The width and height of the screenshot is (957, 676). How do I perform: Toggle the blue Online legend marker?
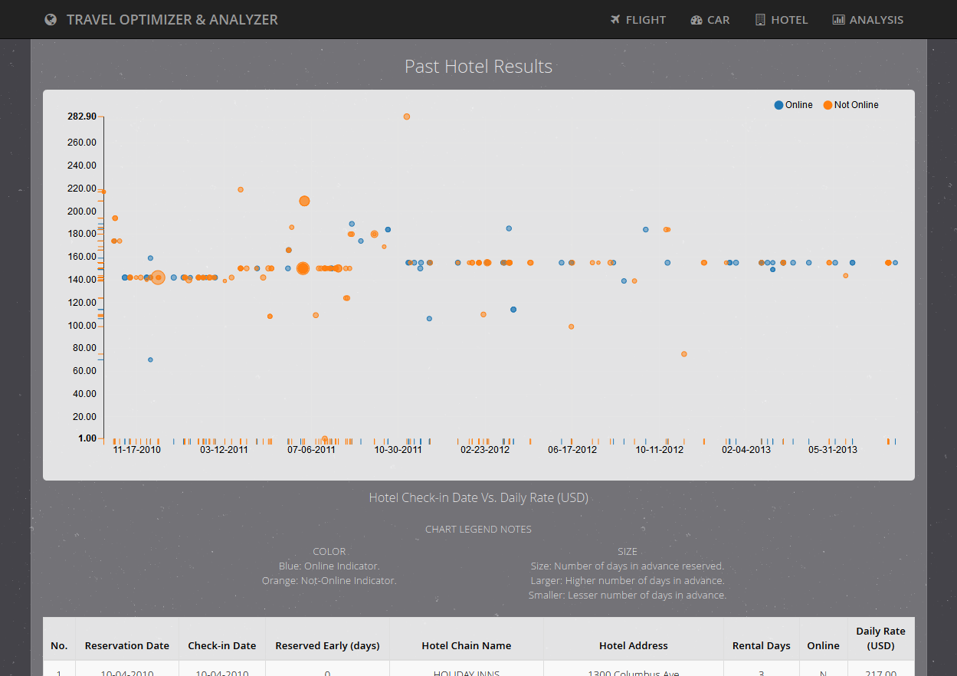tap(779, 105)
